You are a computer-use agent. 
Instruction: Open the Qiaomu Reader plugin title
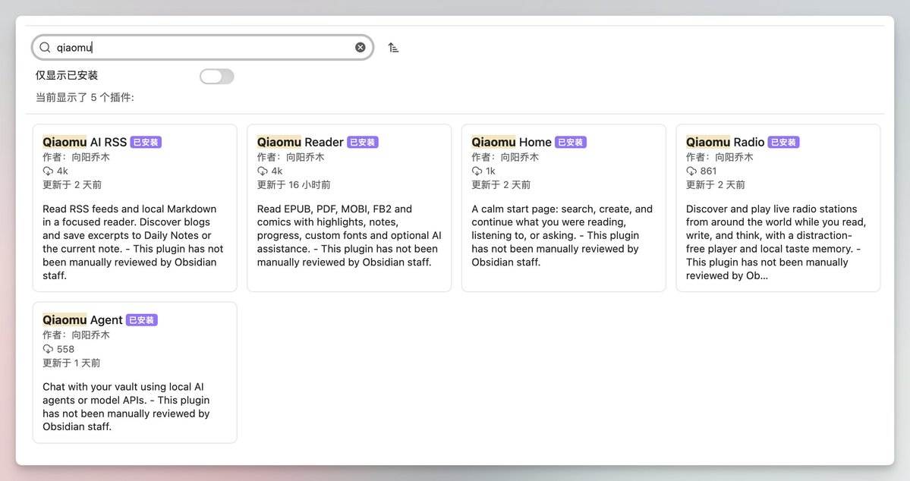(300, 142)
